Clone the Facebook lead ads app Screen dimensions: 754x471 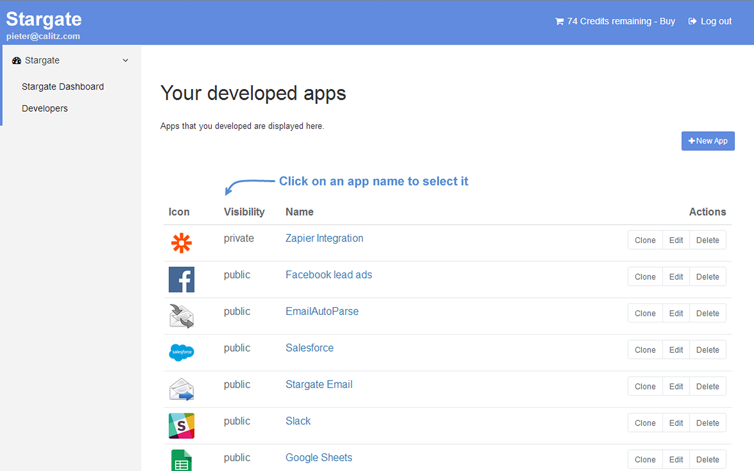645,277
